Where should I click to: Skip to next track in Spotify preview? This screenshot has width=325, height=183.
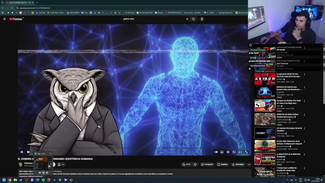[47, 173]
